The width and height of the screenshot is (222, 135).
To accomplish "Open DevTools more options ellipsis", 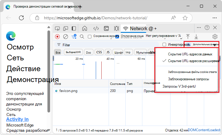I will 199,28.
